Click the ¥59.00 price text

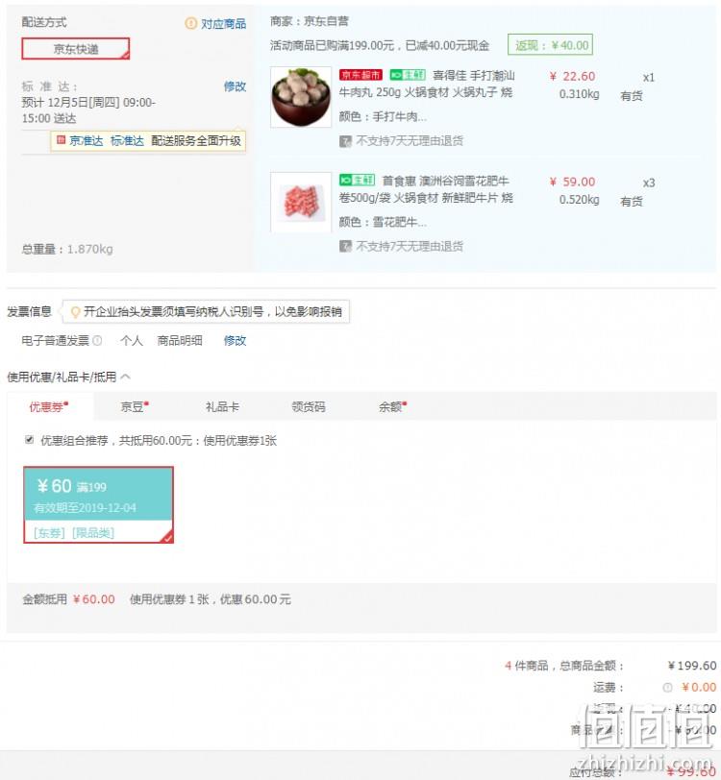(572, 183)
